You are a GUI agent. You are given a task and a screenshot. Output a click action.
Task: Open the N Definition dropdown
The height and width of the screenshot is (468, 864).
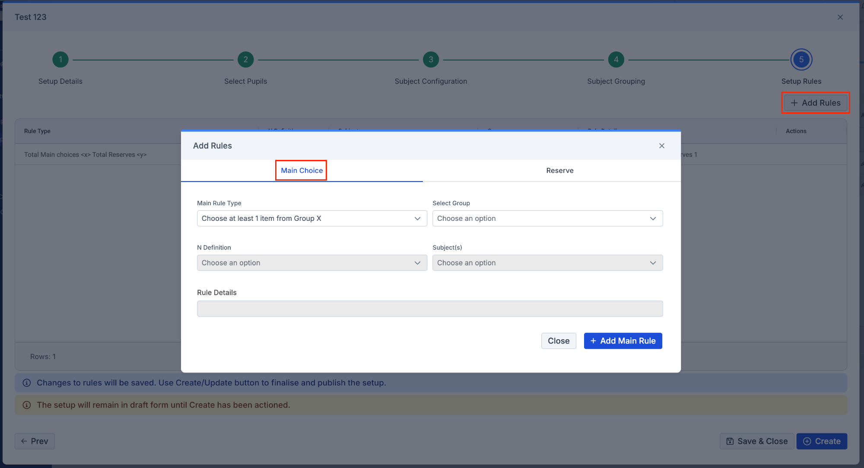(312, 263)
